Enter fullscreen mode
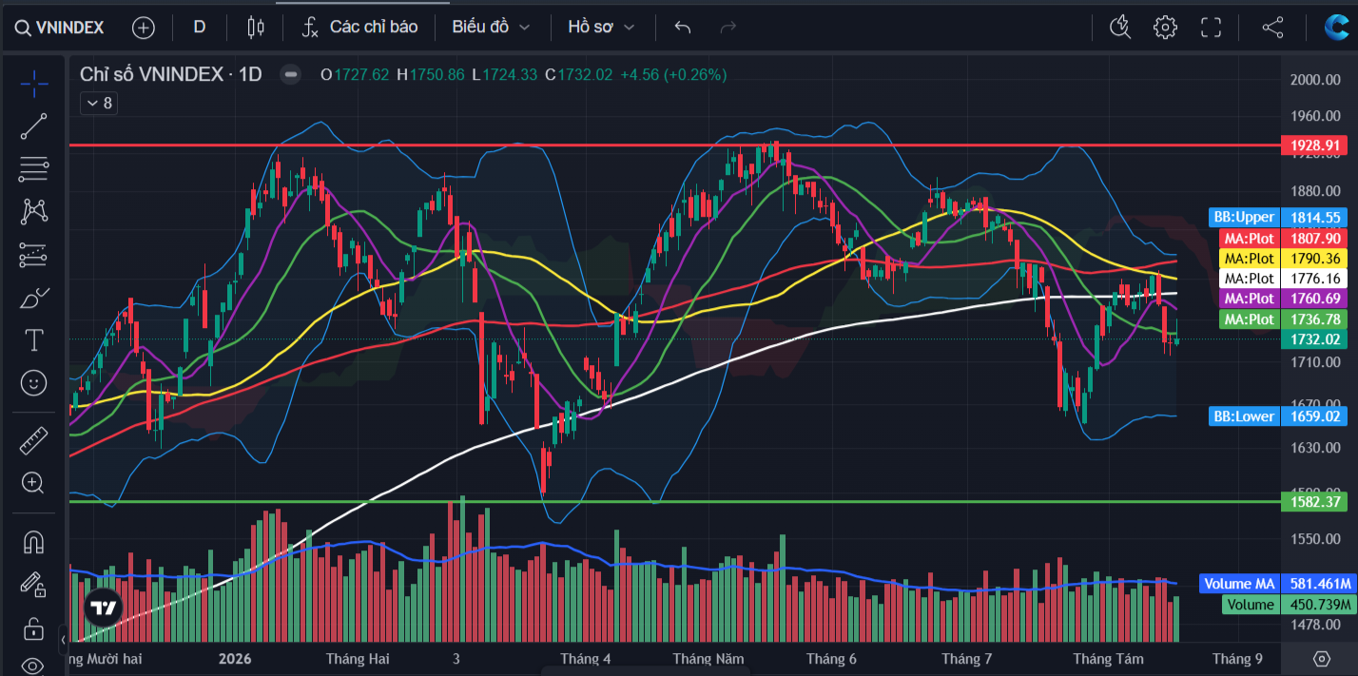The height and width of the screenshot is (676, 1358). 1211,27
